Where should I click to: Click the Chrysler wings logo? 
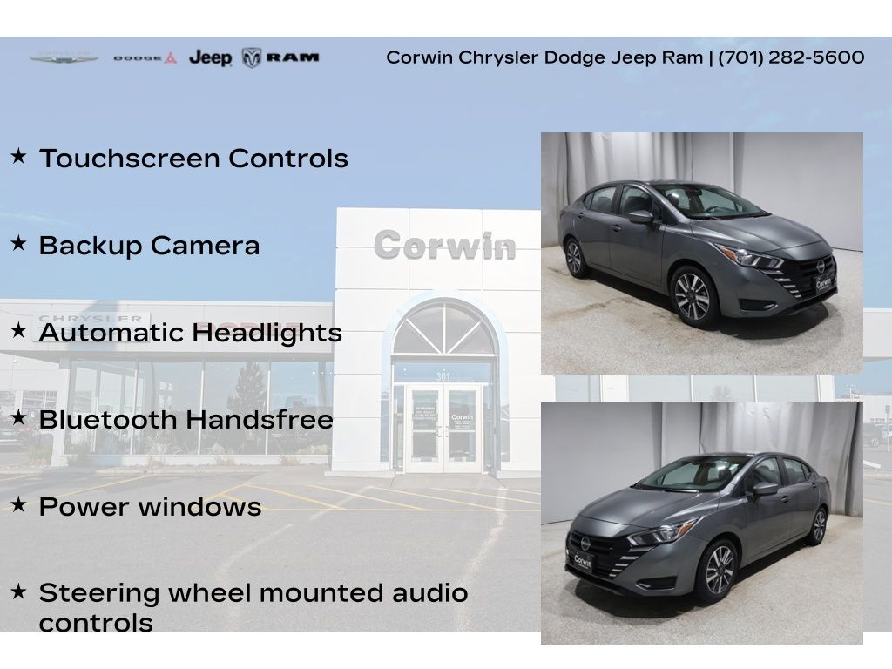click(x=64, y=58)
